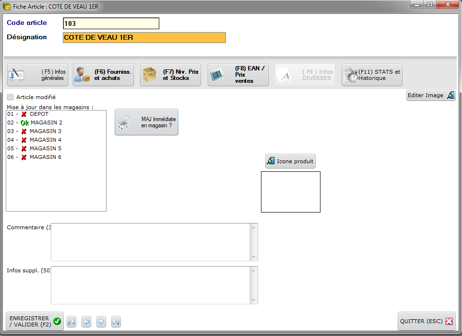Toggle the Article modifié checkbox
Screen dimensions: 462x336
tap(11, 97)
